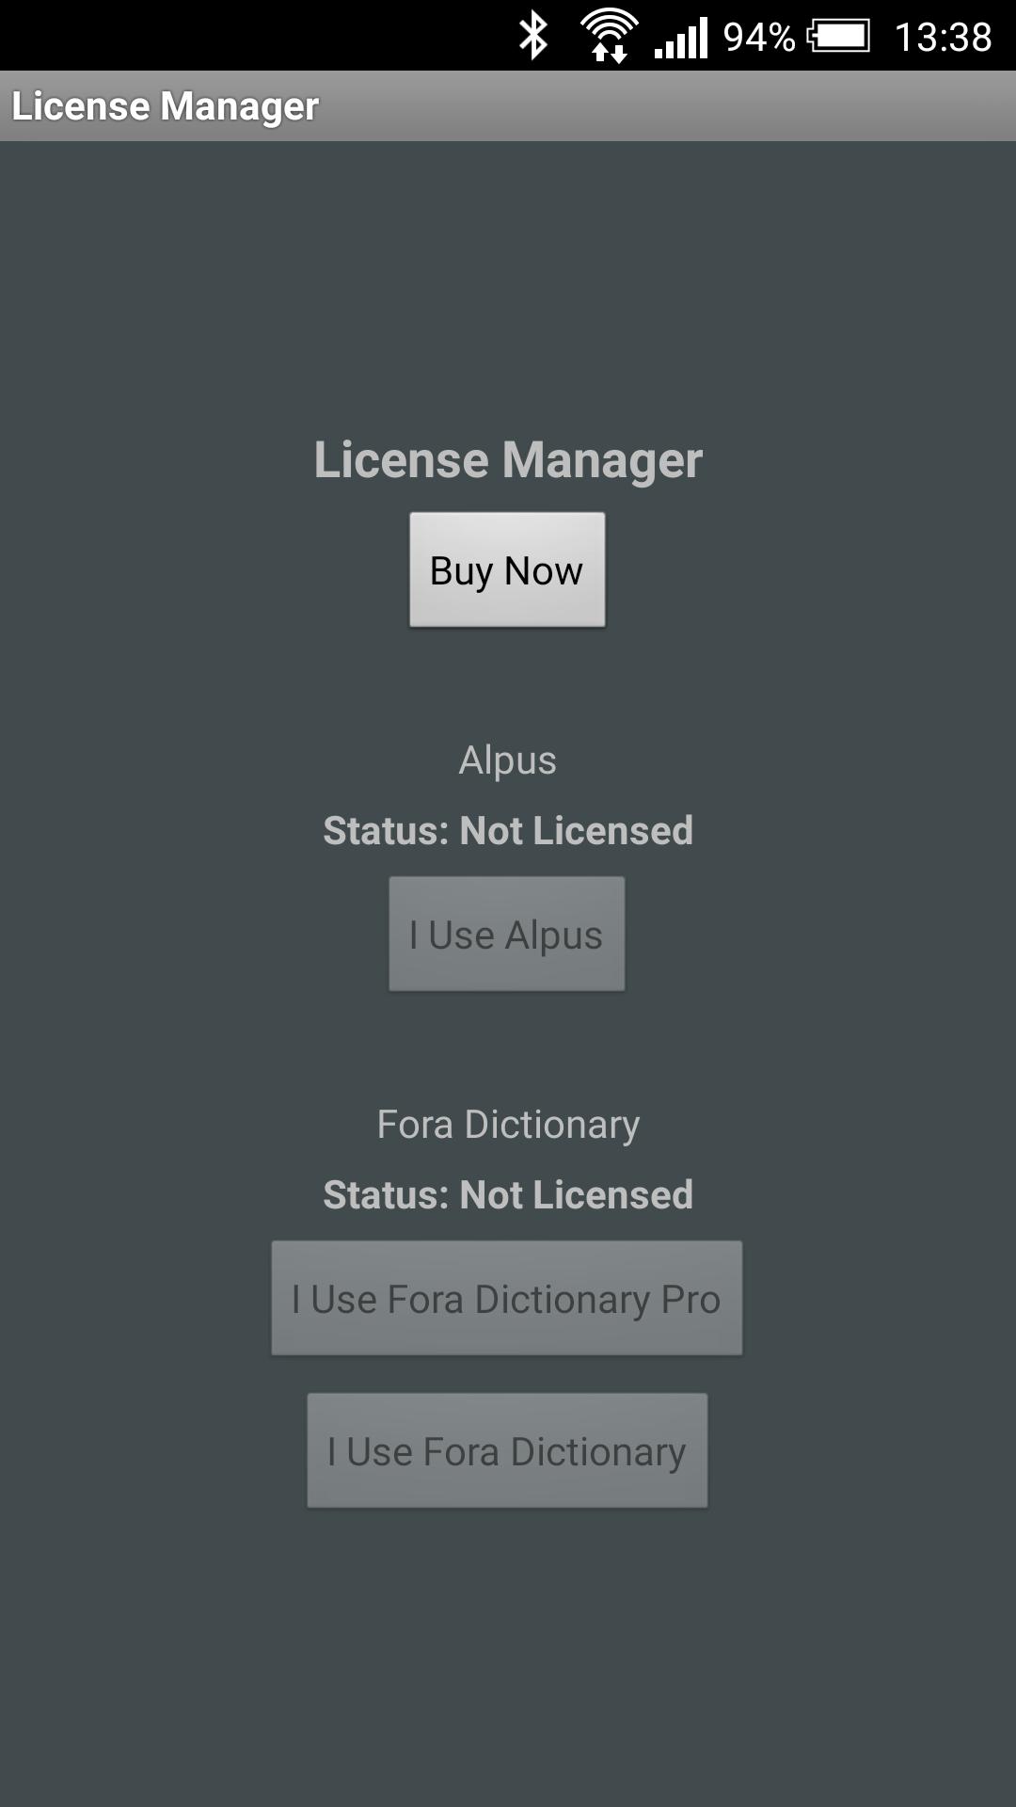Select the License Manager heading text
Screen dimensions: 1016x1807
pos(508,460)
